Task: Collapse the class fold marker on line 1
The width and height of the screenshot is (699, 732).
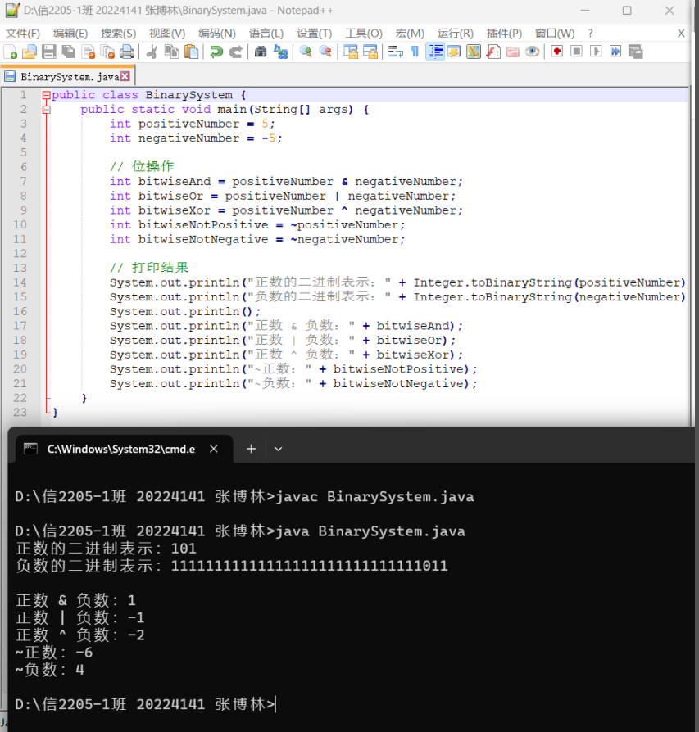Action: (x=46, y=95)
